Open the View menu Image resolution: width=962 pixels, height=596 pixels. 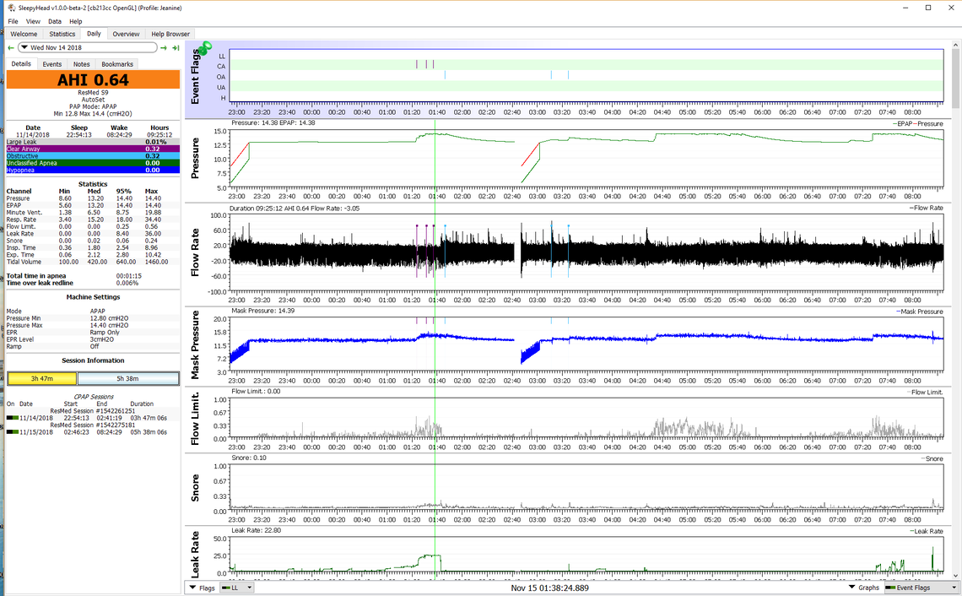[33, 21]
